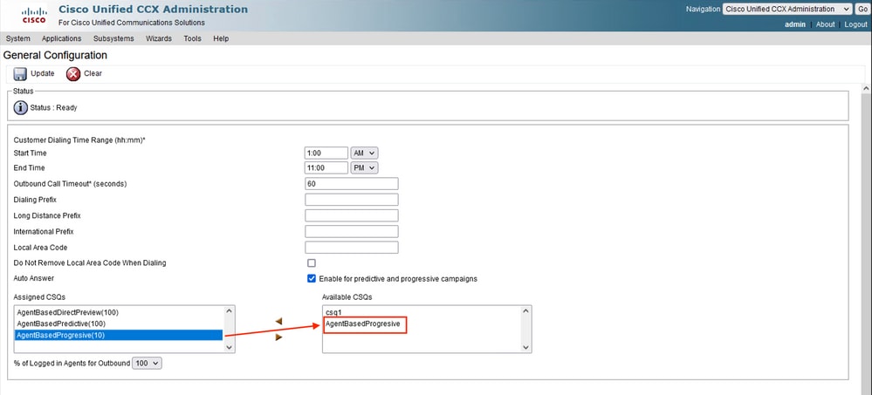872x395 pixels.
Task: Click the Outbound Call Timeout field
Action: point(352,184)
